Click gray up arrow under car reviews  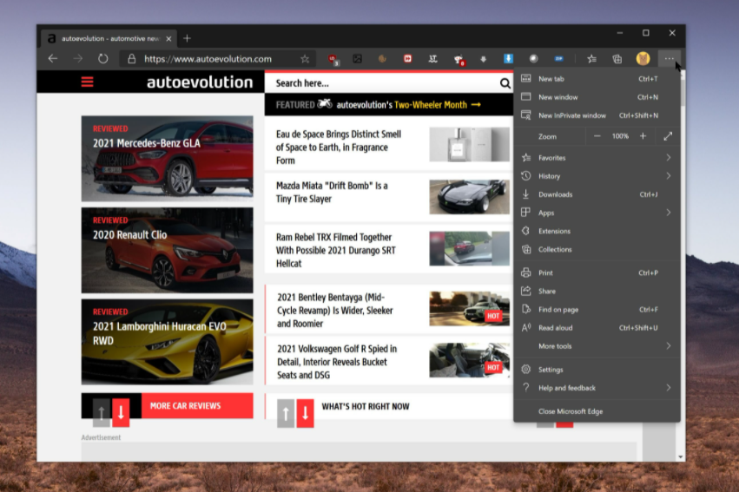[x=102, y=412]
